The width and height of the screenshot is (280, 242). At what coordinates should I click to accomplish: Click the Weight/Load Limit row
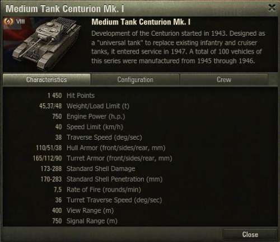[x=84, y=106]
